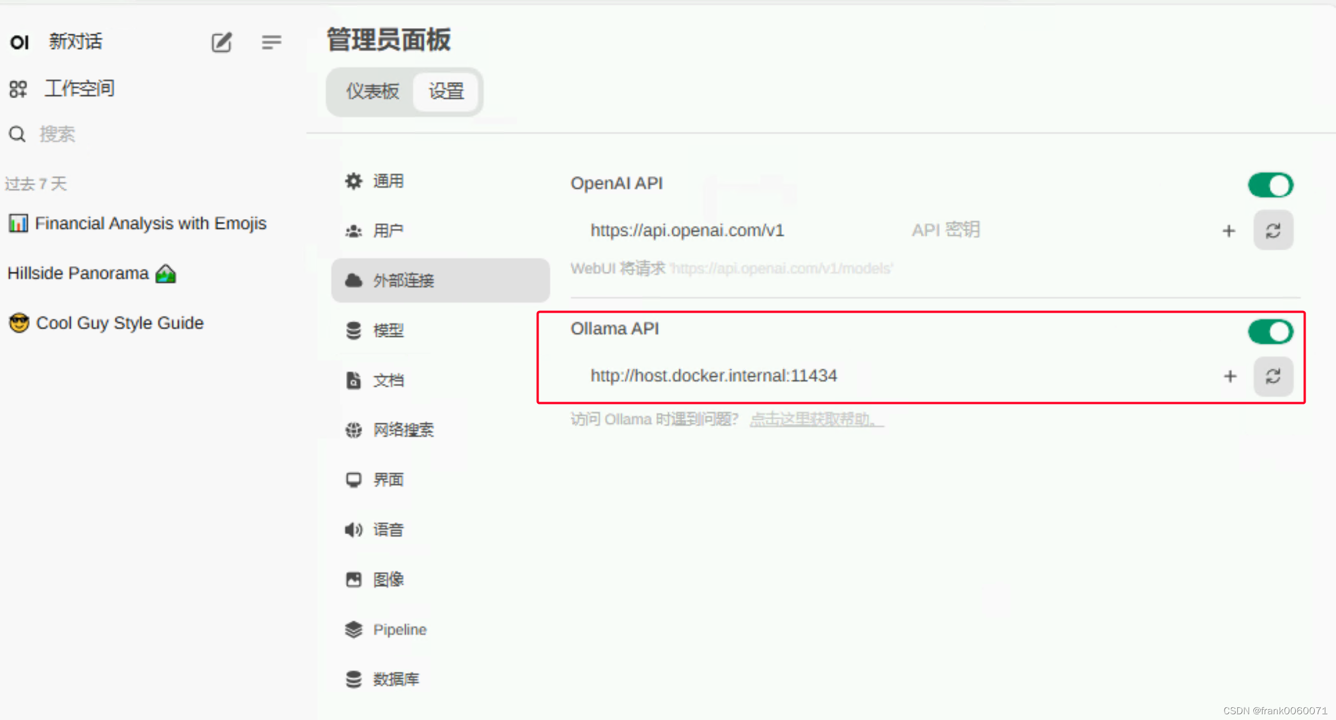Image resolution: width=1336 pixels, height=720 pixels.
Task: Open the sidebar menu lines icon
Action: [x=271, y=42]
